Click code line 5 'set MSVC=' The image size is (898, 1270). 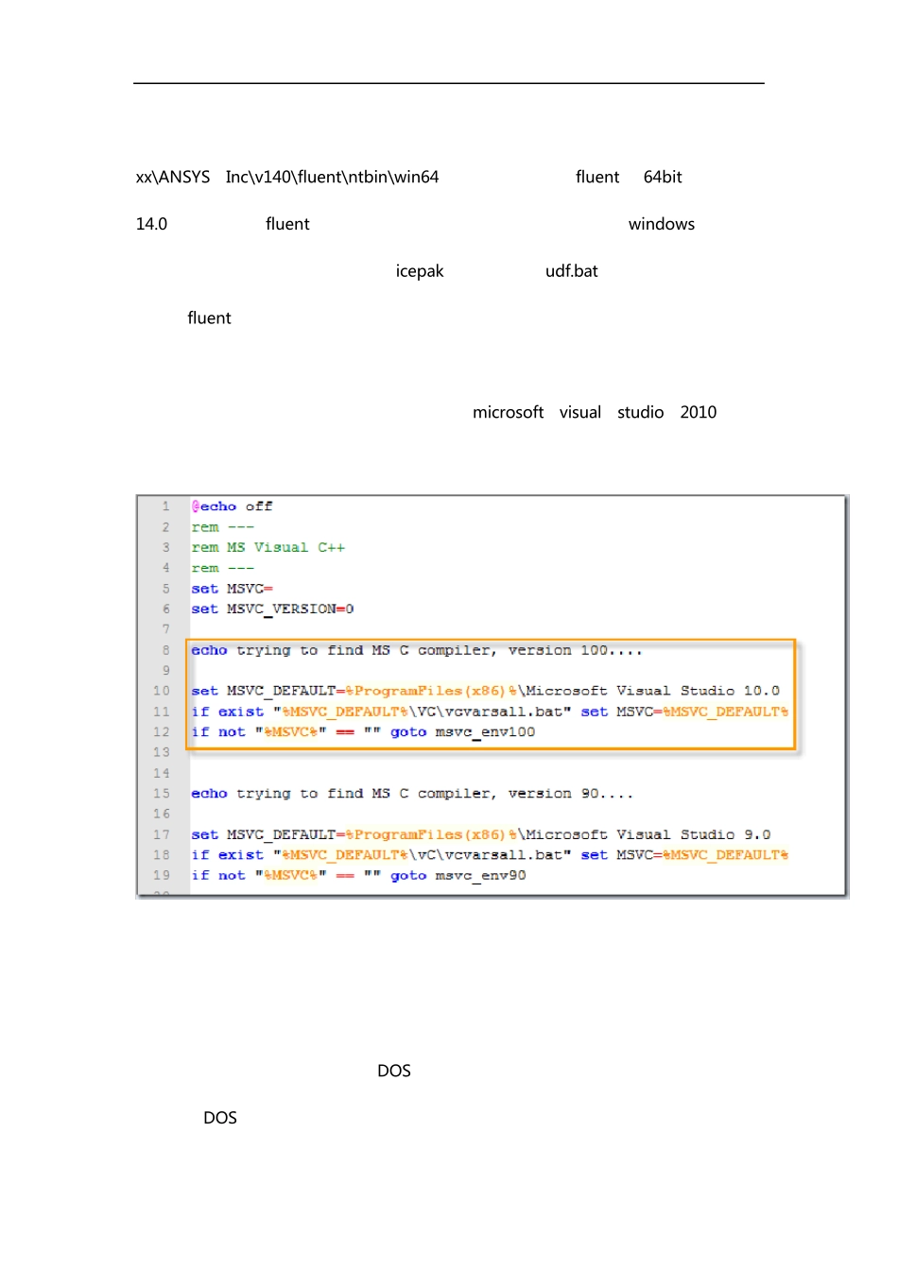coord(232,589)
